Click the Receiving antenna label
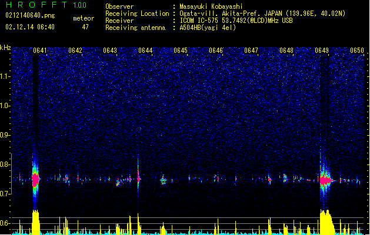The image size is (370, 235). pos(135,28)
